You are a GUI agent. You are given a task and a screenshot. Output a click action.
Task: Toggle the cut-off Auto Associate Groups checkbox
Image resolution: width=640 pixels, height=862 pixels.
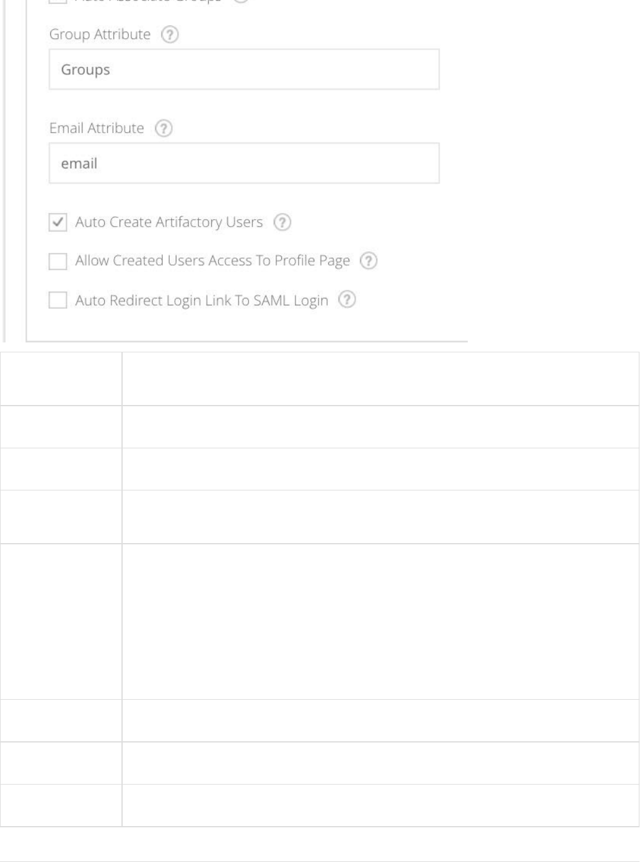point(58,2)
